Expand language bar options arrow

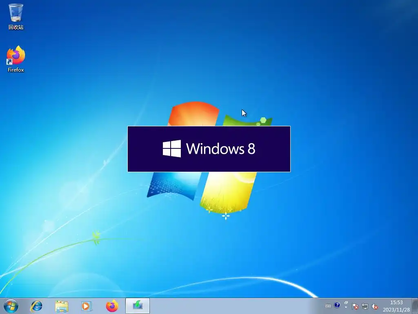(346, 308)
